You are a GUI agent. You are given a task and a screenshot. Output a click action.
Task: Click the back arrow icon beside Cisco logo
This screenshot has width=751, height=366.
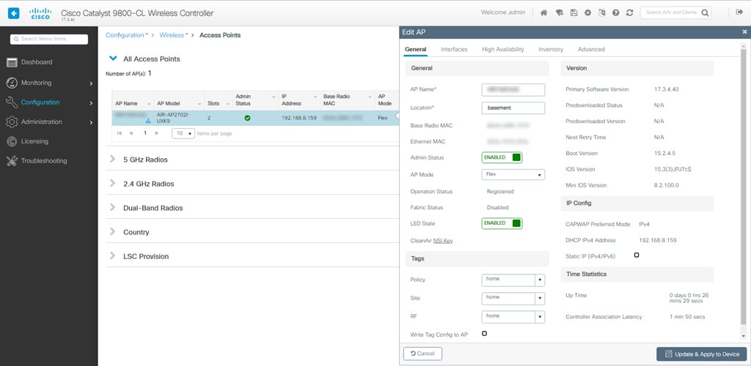coord(14,13)
